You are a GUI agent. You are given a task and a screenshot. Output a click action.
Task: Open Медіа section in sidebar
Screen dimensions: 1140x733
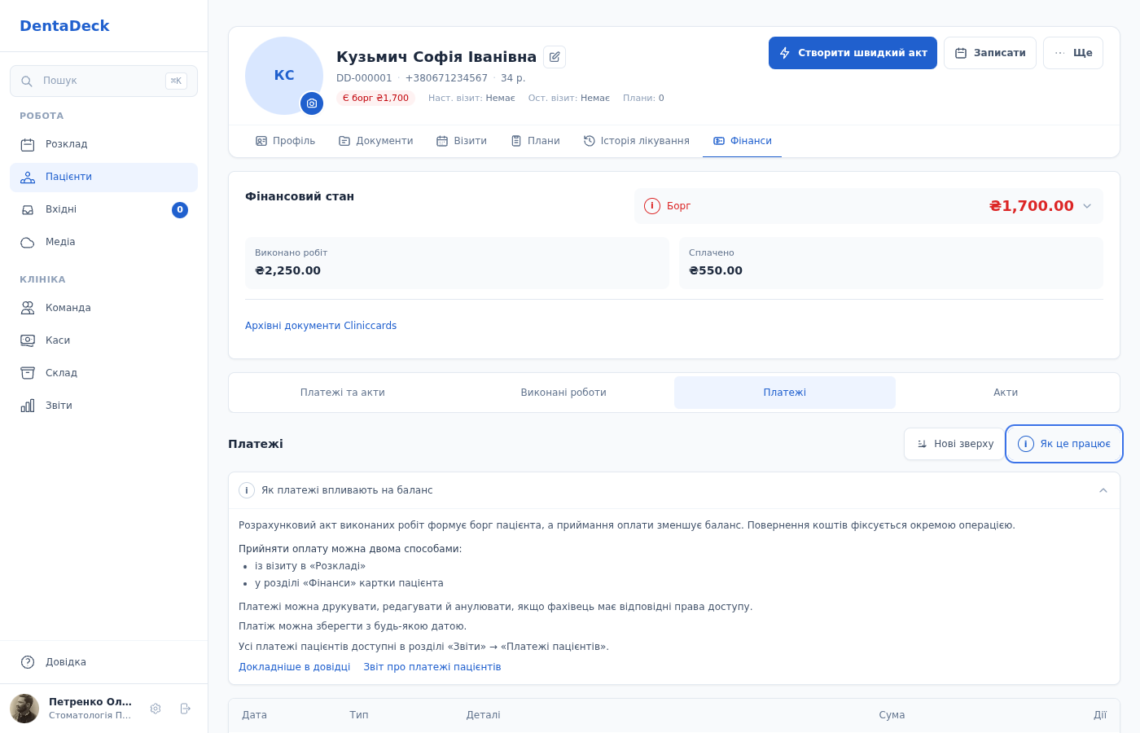pos(103,242)
